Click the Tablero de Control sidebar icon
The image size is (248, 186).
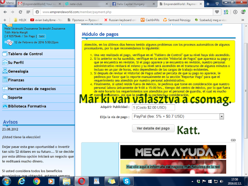pyautogui.click(x=5, y=54)
